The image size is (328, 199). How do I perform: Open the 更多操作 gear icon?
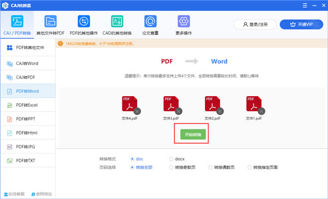(184, 21)
